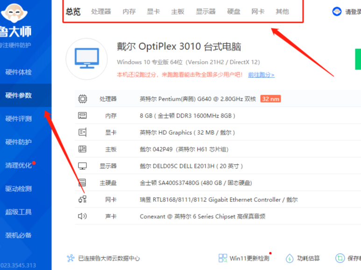Viewport: 361px width, 270px height.
Task: Click the processor chip icon
Action: [x=82, y=99]
